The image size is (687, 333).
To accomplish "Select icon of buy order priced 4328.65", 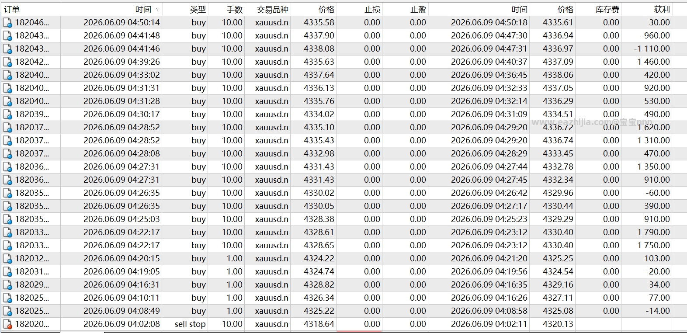I will (x=7, y=246).
